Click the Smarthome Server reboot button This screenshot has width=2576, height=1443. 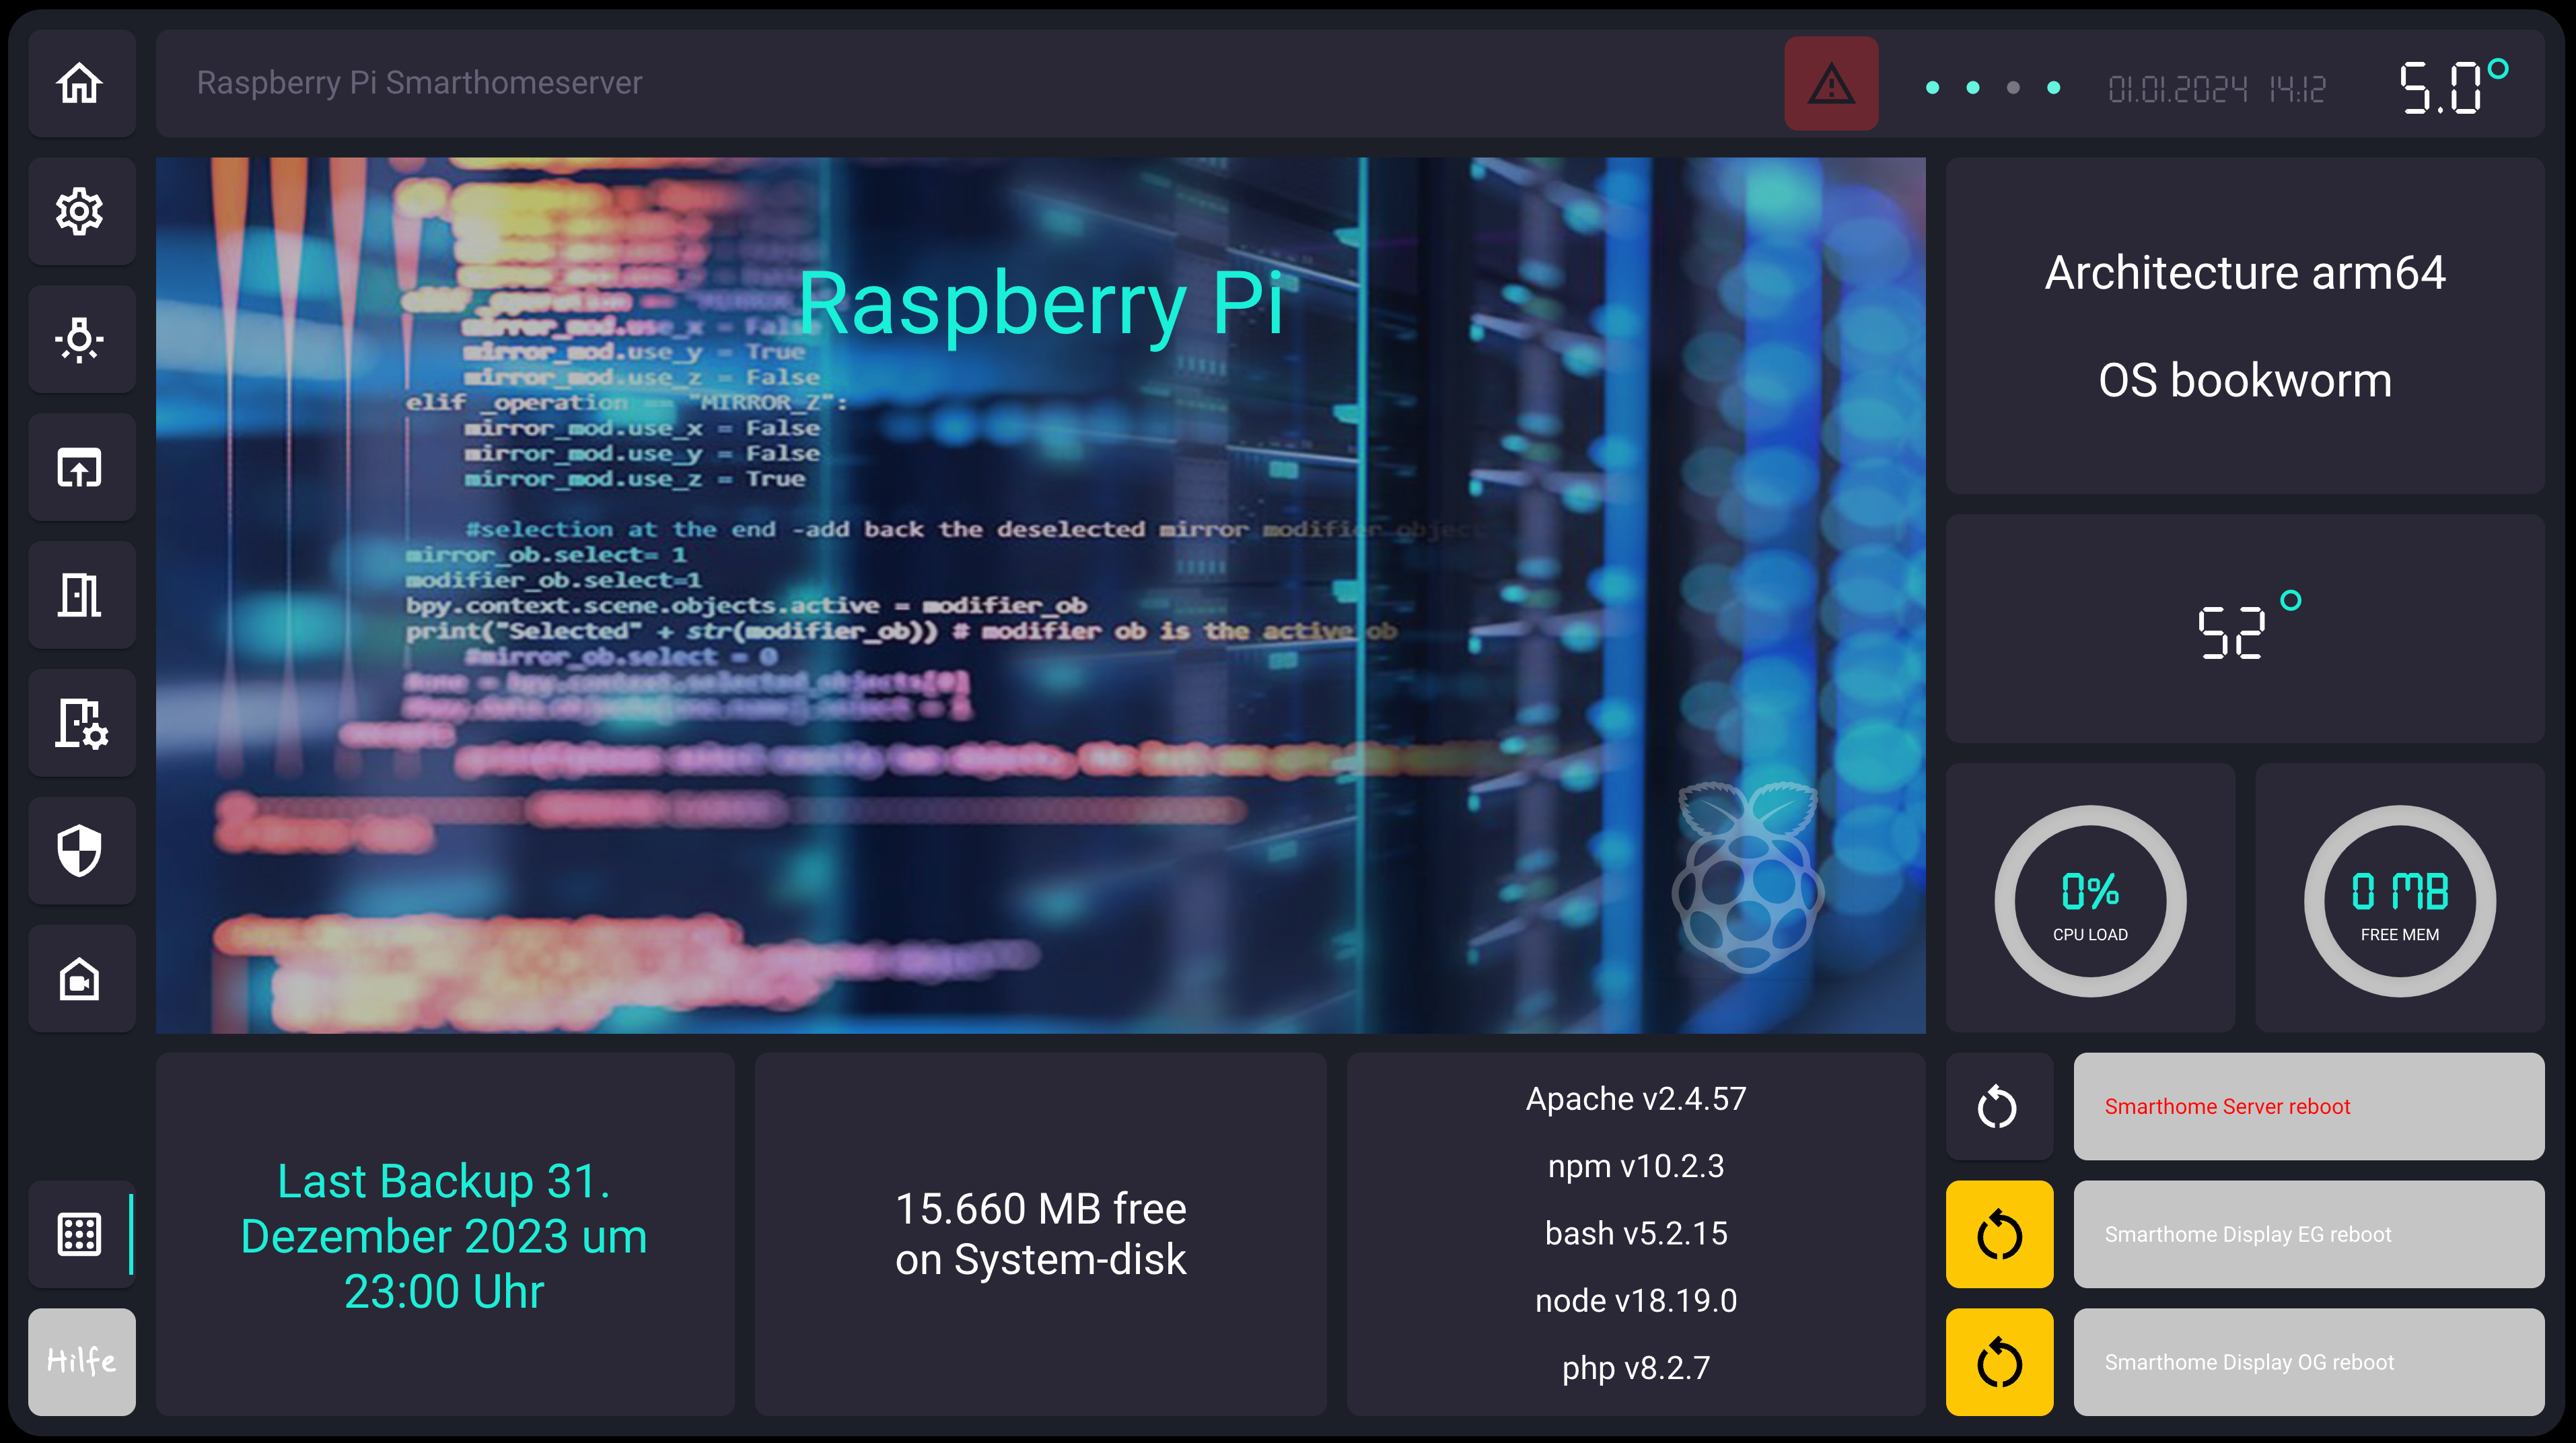(x=2308, y=1106)
